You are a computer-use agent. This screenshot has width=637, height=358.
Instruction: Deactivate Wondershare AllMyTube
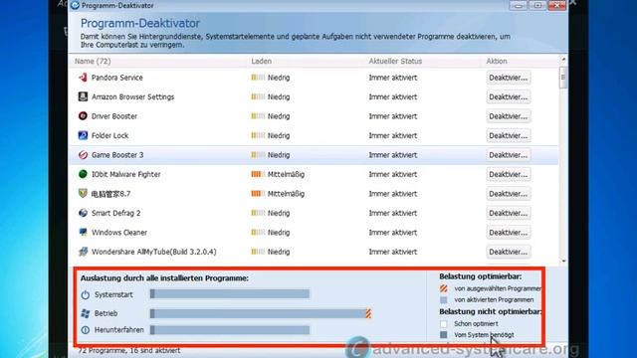tap(509, 252)
